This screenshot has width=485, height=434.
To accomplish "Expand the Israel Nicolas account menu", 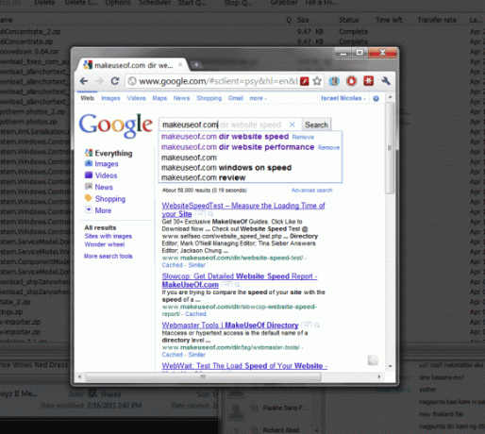I will click(x=343, y=98).
